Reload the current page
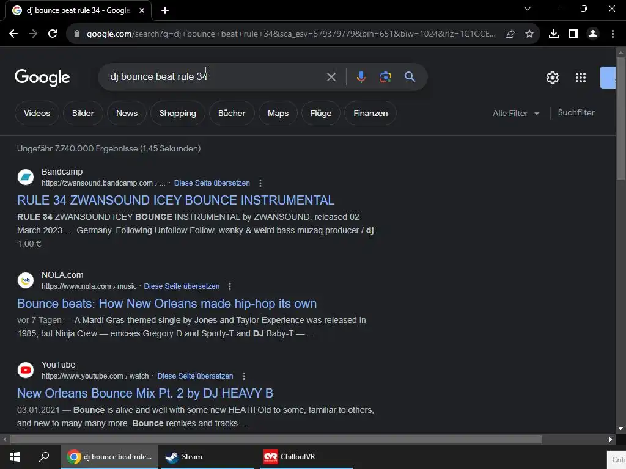The image size is (626, 469). click(x=53, y=34)
